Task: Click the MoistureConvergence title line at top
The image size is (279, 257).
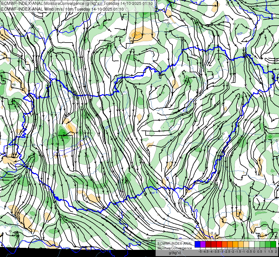Action: (x=77, y=3)
